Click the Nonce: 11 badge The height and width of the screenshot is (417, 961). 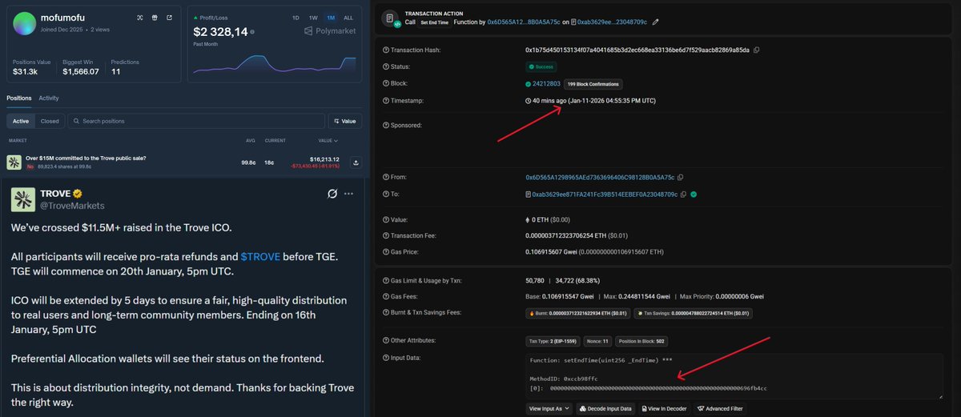[599, 340]
